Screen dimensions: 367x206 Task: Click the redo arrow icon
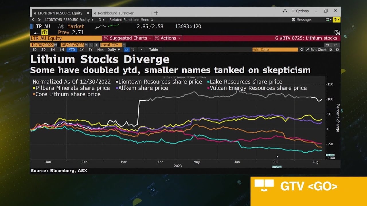(x=336, y=45)
